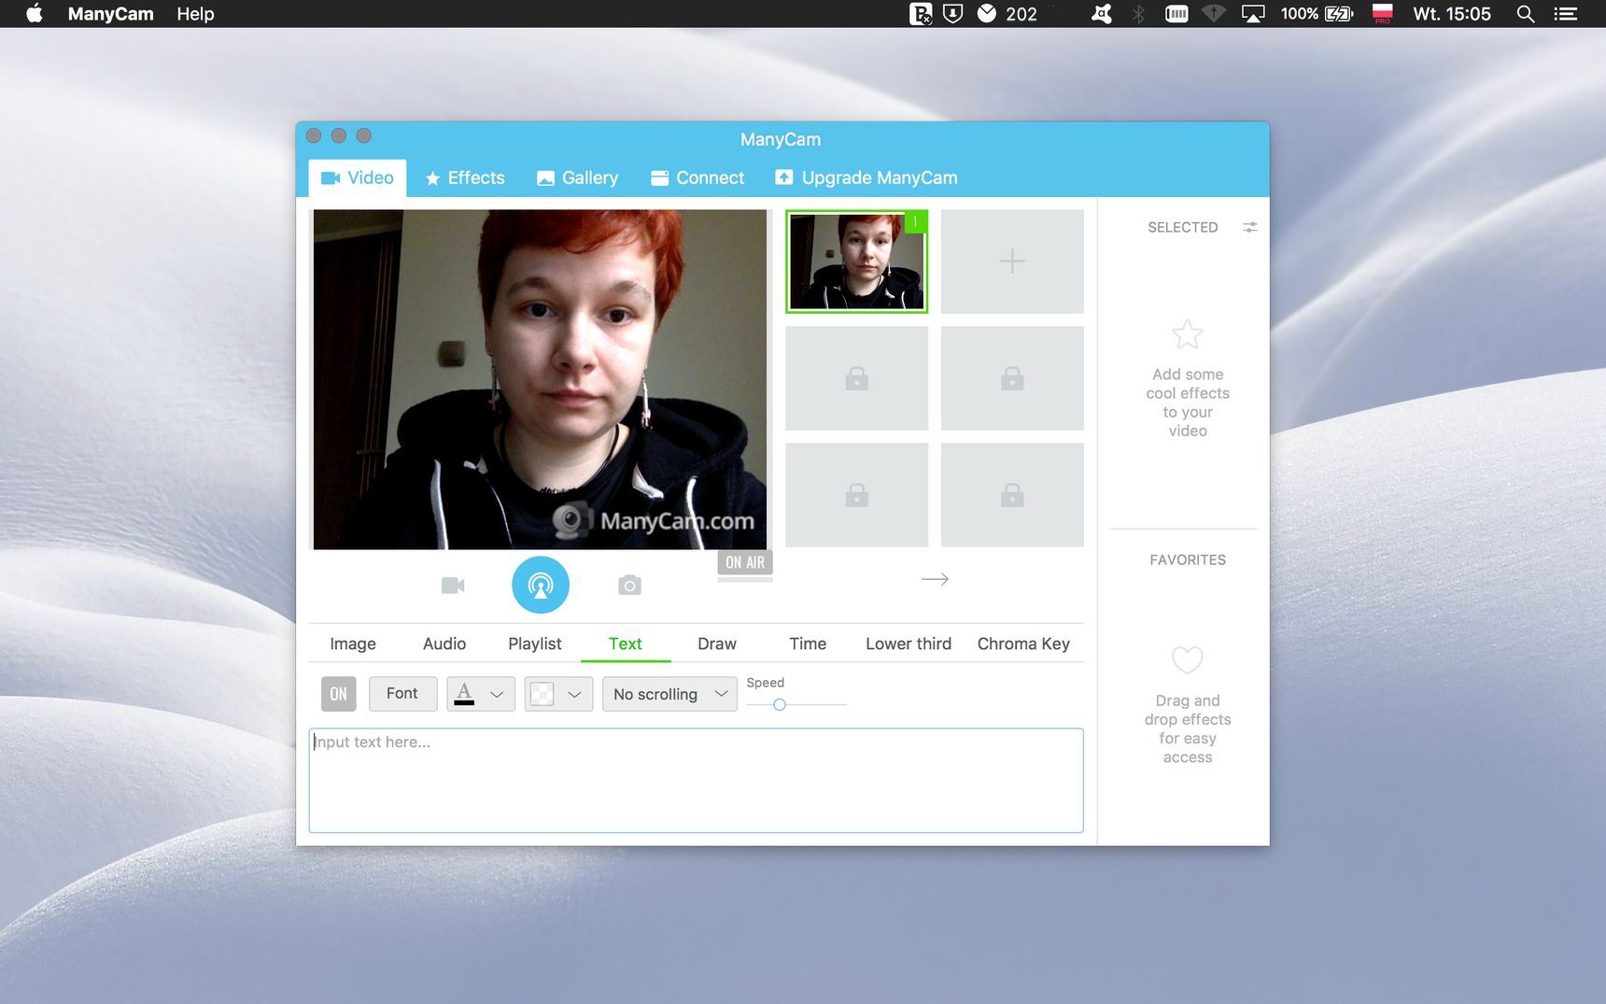Switch to the Audio tab
Viewport: 1606px width, 1004px height.
(x=444, y=643)
